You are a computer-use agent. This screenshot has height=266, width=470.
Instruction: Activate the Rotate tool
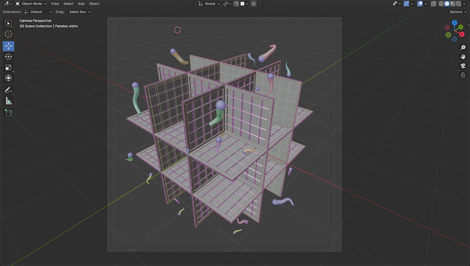(x=8, y=57)
